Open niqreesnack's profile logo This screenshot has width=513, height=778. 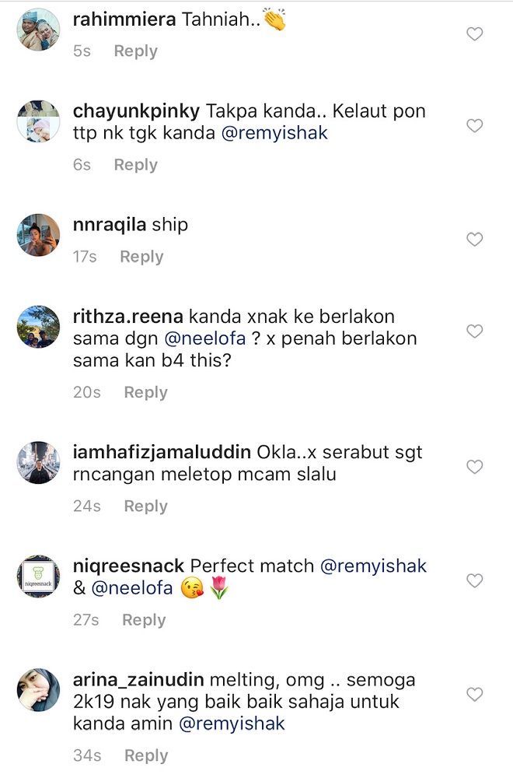[38, 576]
